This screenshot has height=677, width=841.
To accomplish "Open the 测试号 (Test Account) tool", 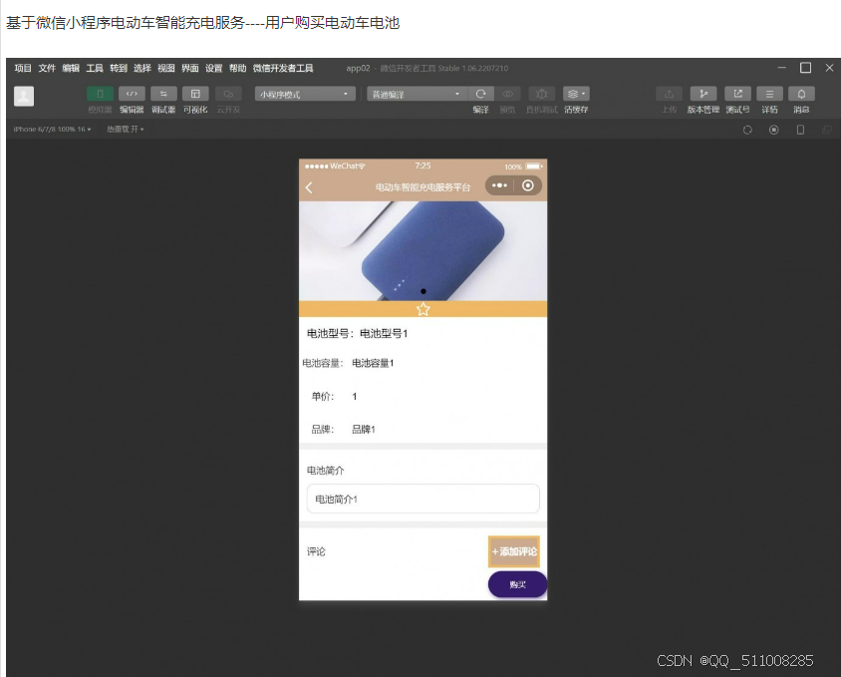I will [738, 93].
